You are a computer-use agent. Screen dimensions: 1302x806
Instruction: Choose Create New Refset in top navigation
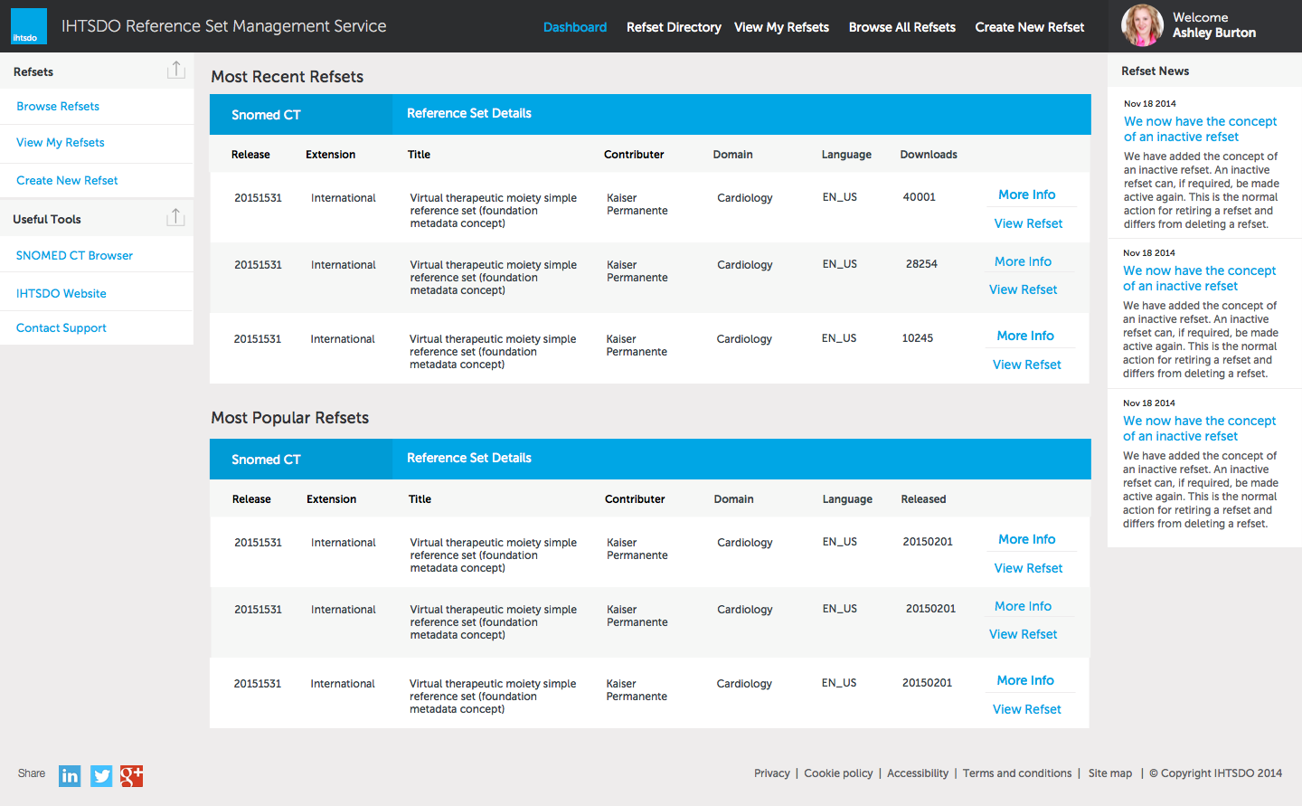click(x=1030, y=27)
